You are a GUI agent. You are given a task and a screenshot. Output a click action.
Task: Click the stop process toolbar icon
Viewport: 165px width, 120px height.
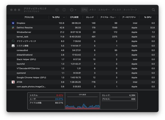click(x=57, y=10)
